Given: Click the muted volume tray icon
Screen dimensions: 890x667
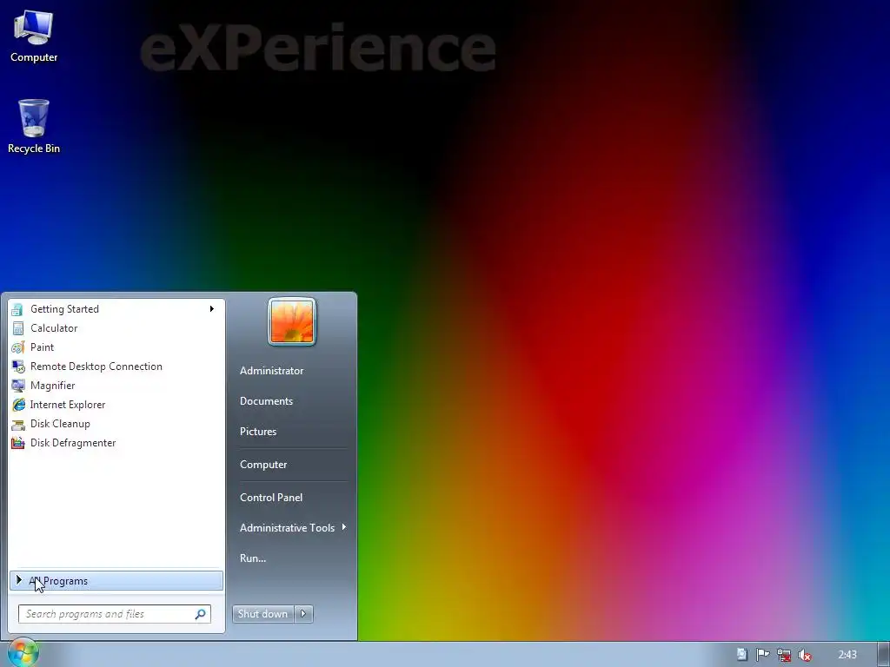Looking at the screenshot, I should click(804, 655).
